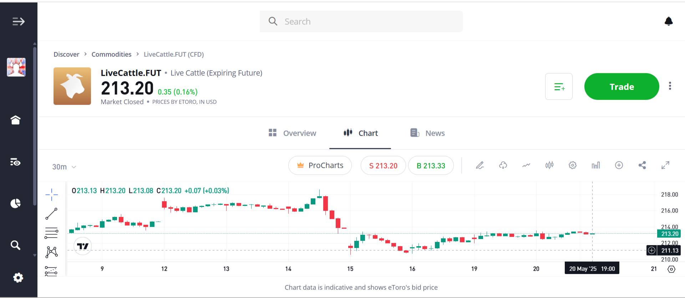Screen dimensions: 685x298
Task: Click the Live Cattle instrument logo
Action: pyautogui.click(x=72, y=86)
